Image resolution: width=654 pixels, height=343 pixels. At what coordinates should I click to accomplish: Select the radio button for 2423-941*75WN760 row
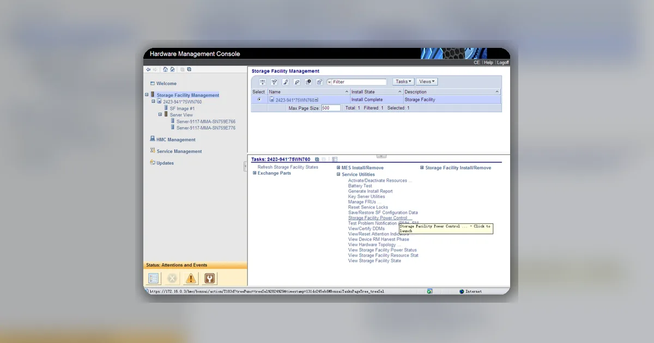coord(259,100)
